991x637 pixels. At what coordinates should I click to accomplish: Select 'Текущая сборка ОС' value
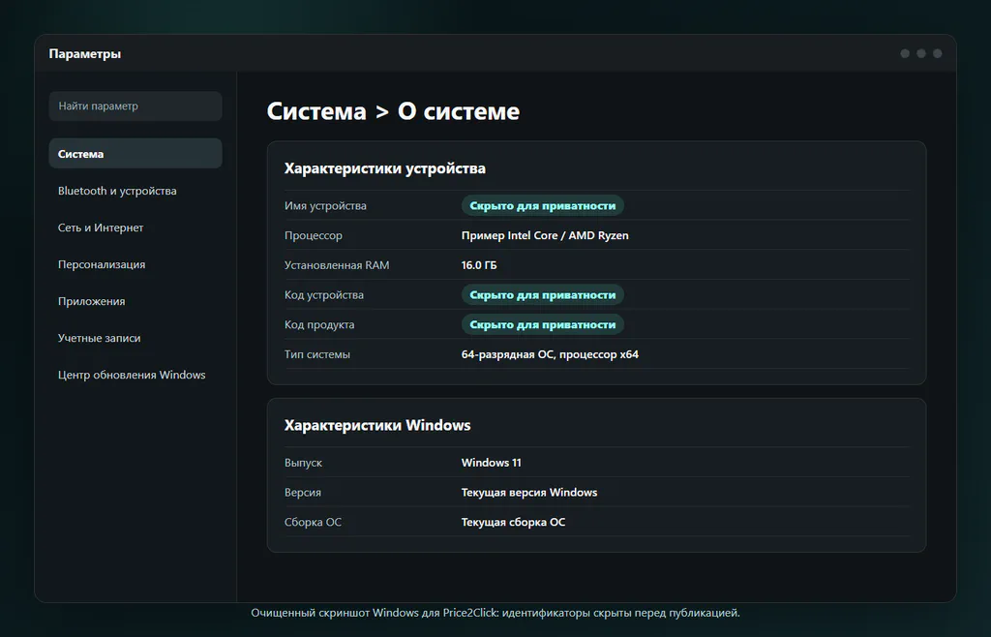pos(513,522)
